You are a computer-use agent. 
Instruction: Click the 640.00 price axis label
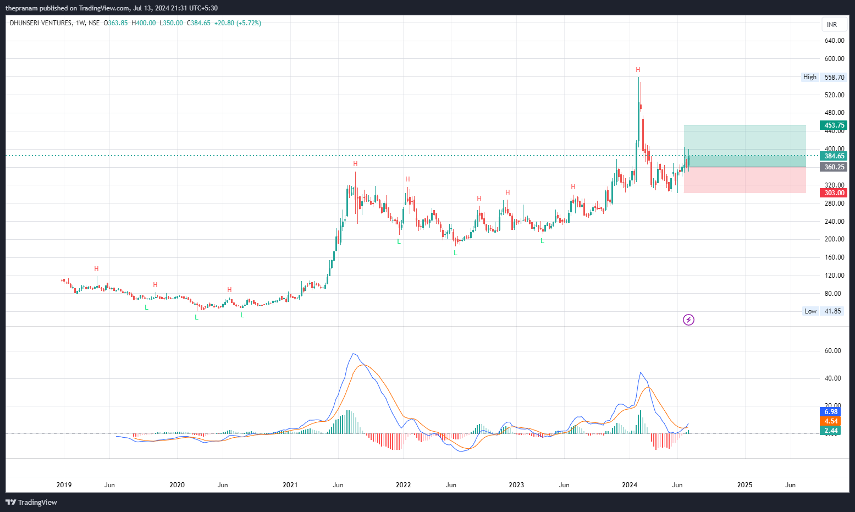pos(834,41)
